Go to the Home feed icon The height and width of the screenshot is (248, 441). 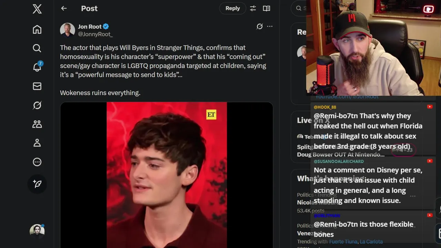37,30
